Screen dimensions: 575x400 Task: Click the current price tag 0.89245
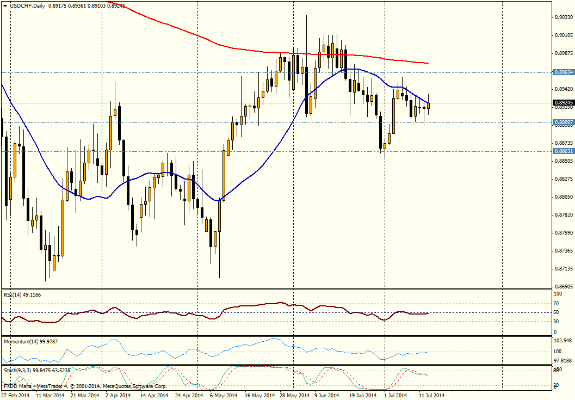click(x=563, y=102)
